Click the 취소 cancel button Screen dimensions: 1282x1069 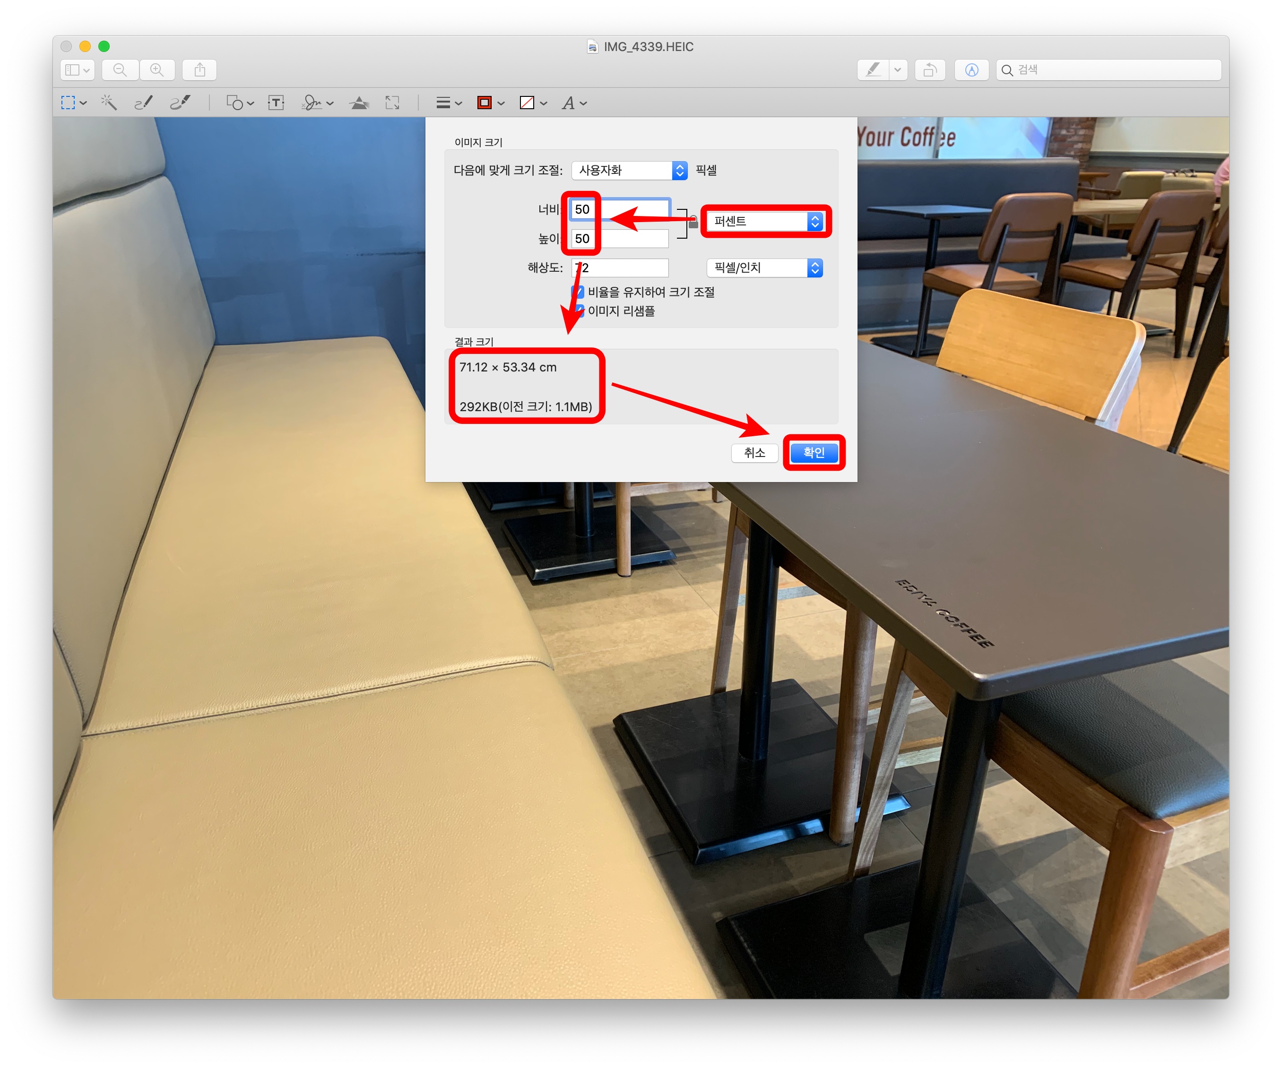pos(754,453)
